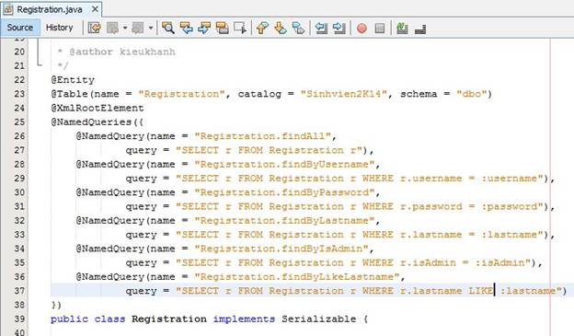574x336 pixels.
Task: Click the "Sinhvien2K14" catalog string
Action: pos(343,94)
